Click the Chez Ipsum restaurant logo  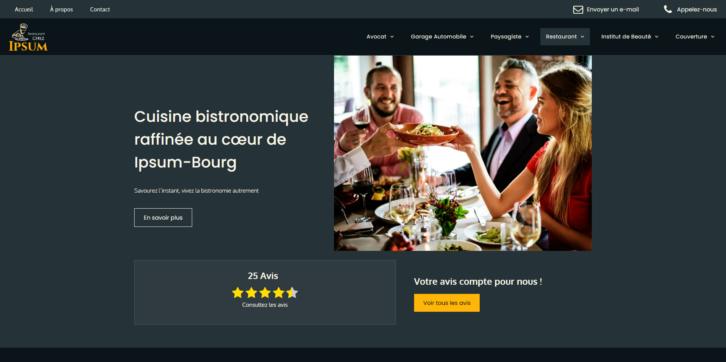click(x=28, y=37)
